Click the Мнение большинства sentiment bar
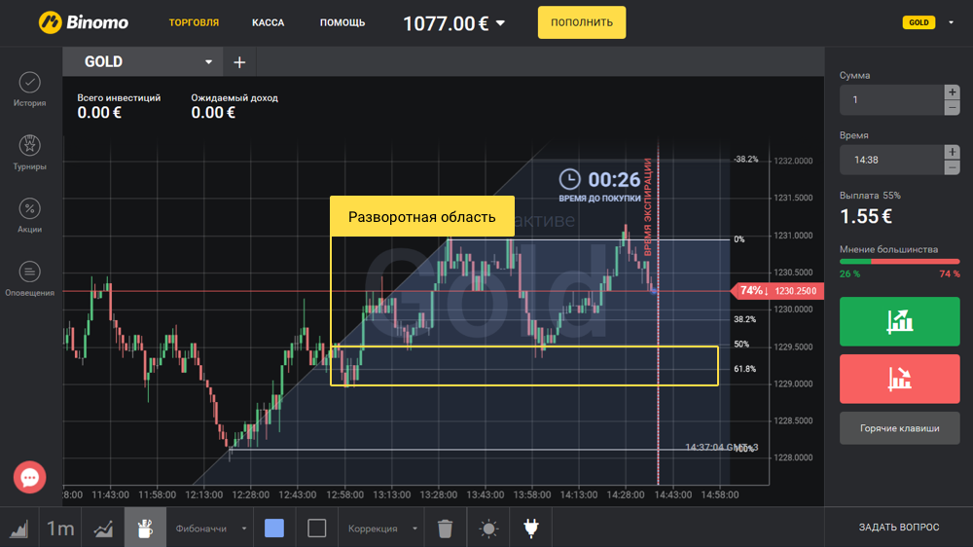Image resolution: width=973 pixels, height=547 pixels. (899, 262)
